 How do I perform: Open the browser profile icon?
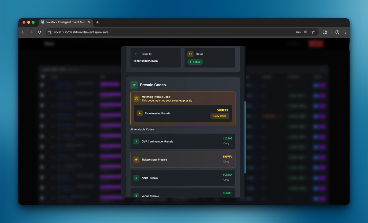(337, 32)
